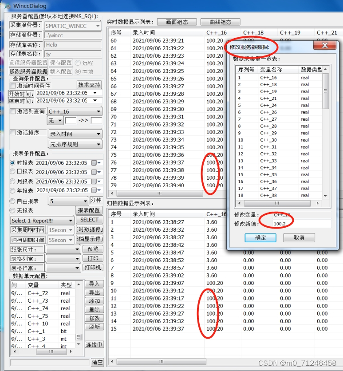Click the 连接中 button
This screenshot has width=343, height=371.
94,344
